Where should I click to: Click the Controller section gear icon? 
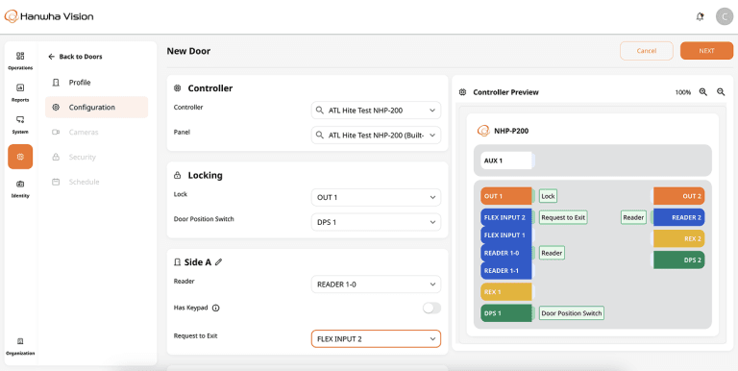178,88
